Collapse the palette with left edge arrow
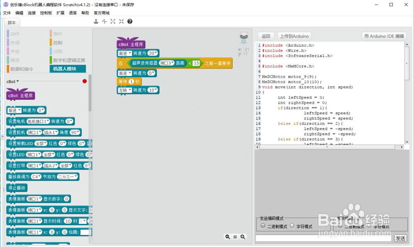 pyautogui.click(x=2, y=136)
